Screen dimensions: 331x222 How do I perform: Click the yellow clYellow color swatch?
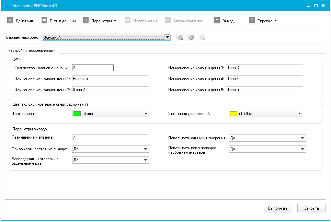(x=234, y=114)
